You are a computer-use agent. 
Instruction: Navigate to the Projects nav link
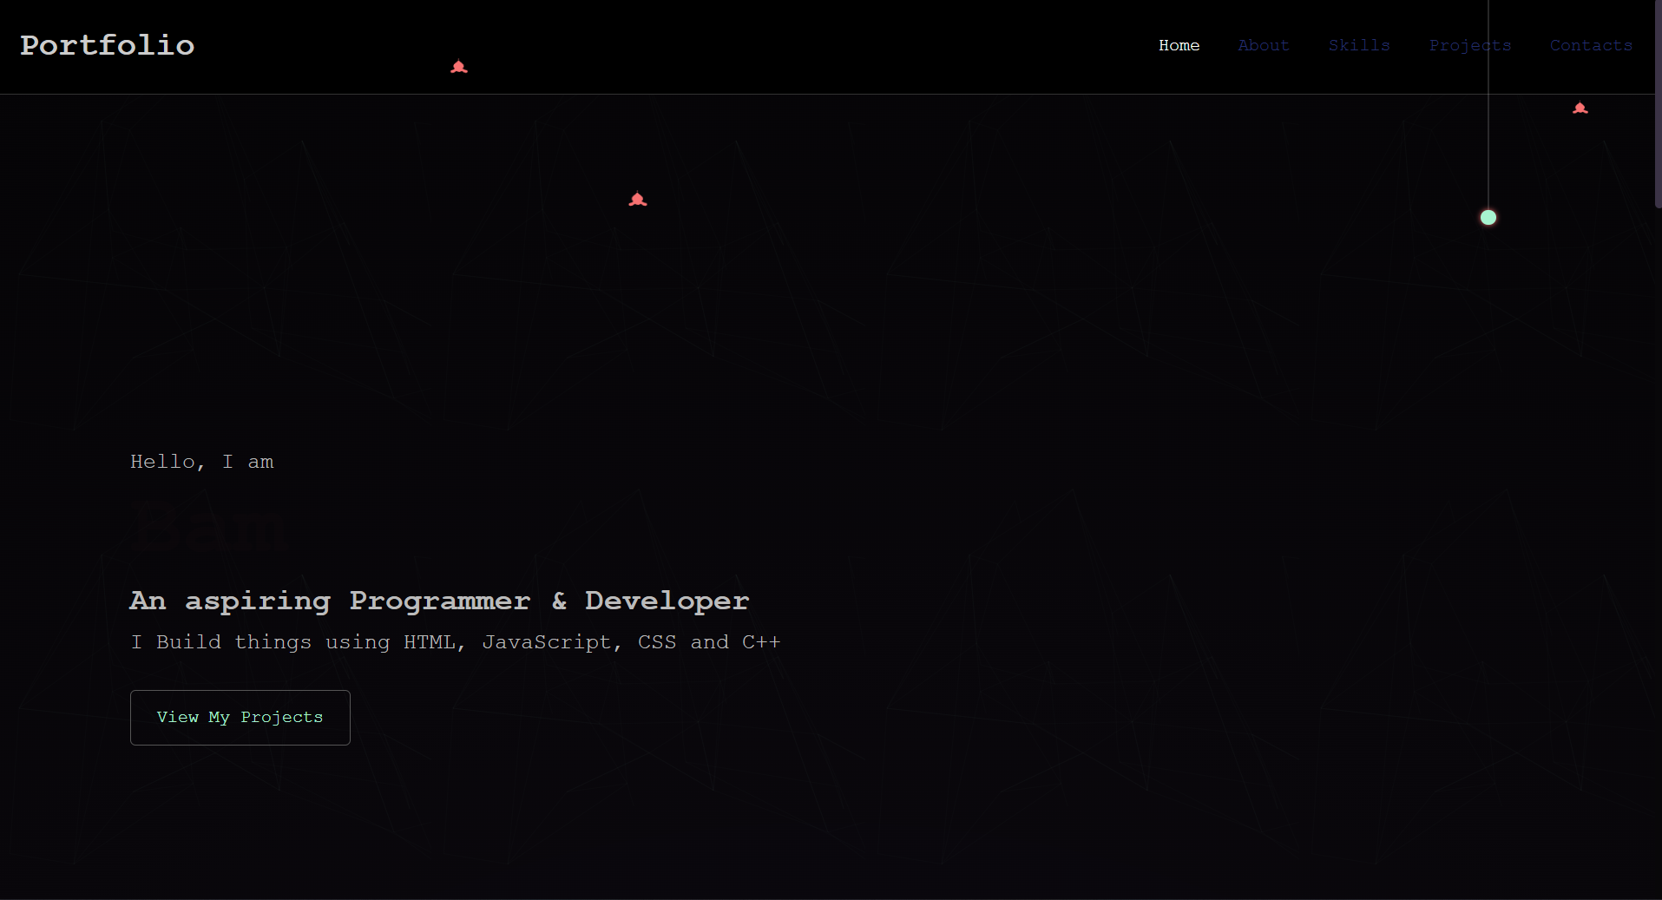click(x=1470, y=45)
